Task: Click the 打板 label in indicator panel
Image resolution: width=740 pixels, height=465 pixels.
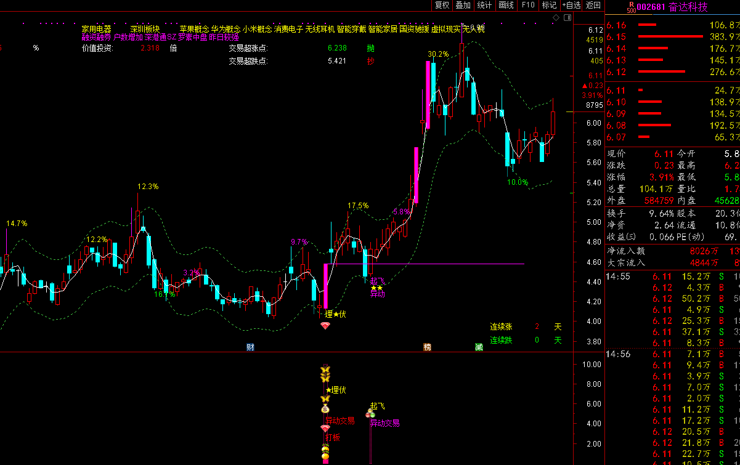Action: pos(333,437)
